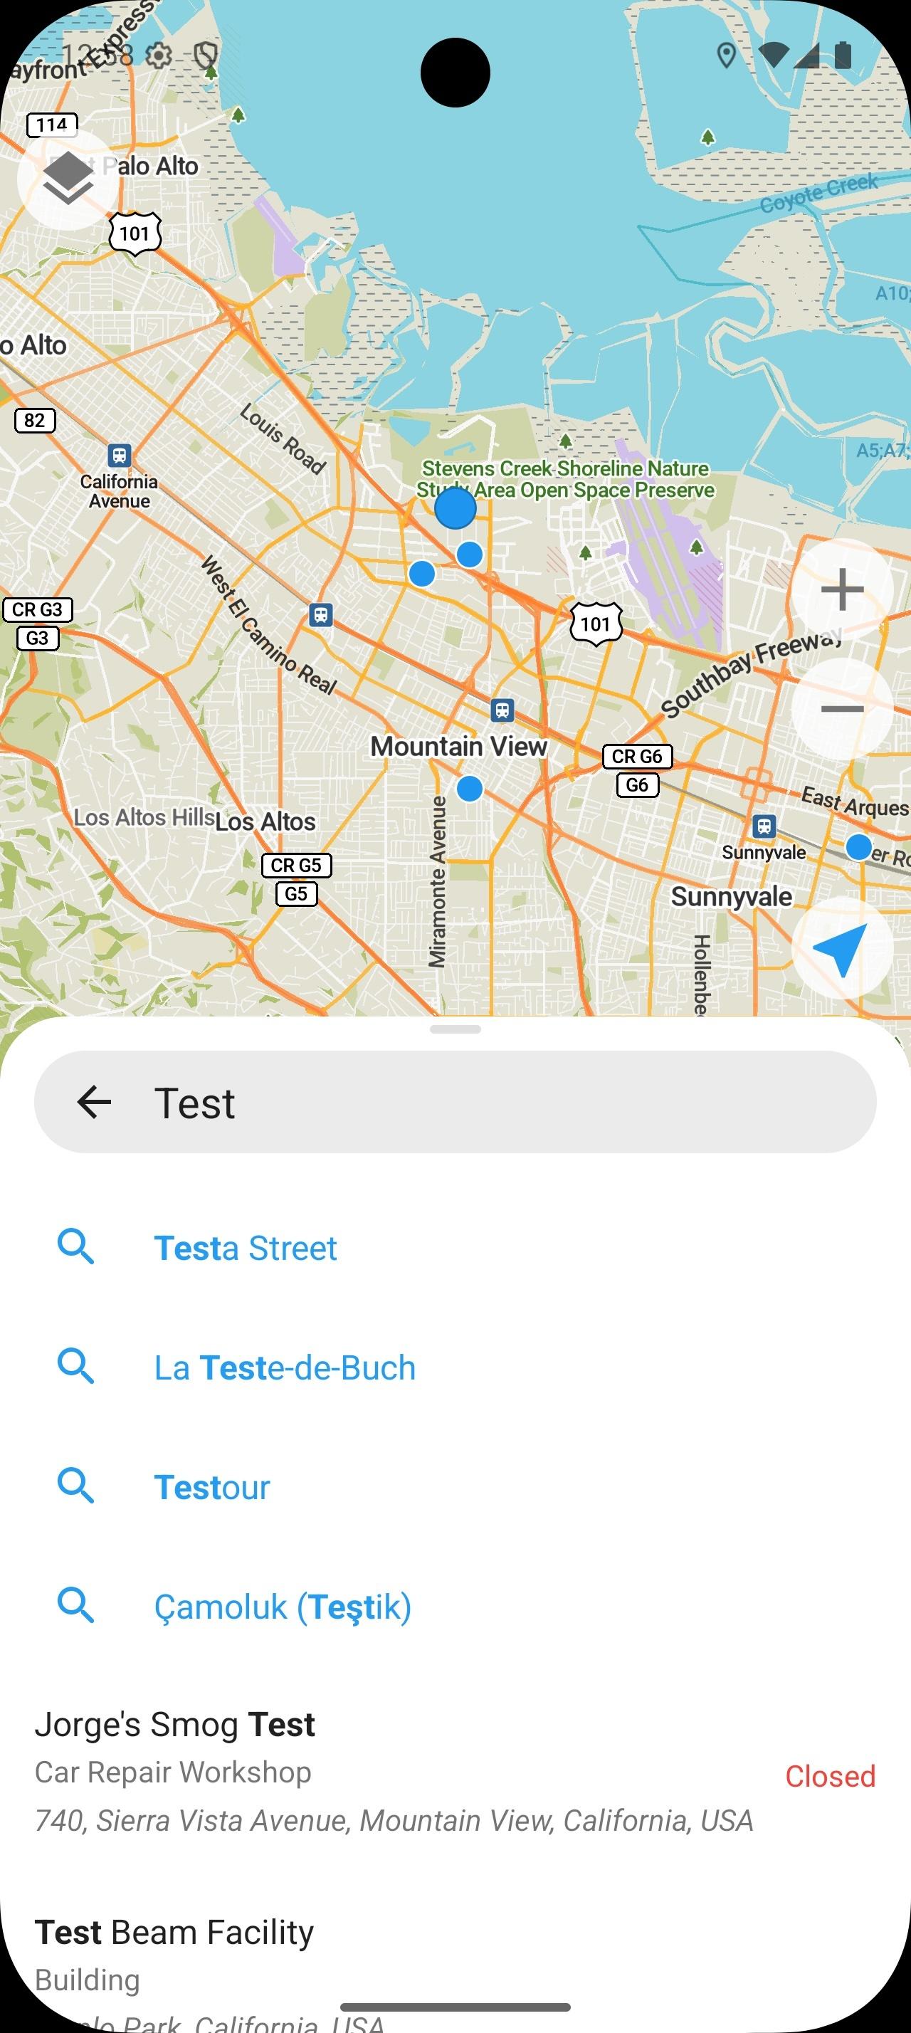The height and width of the screenshot is (2033, 911).
Task: Select the Testour search suggestion
Action: click(212, 1487)
